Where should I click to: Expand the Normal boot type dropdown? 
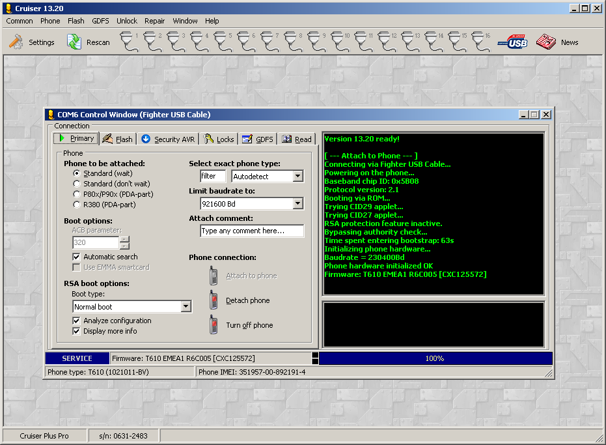pyautogui.click(x=186, y=307)
